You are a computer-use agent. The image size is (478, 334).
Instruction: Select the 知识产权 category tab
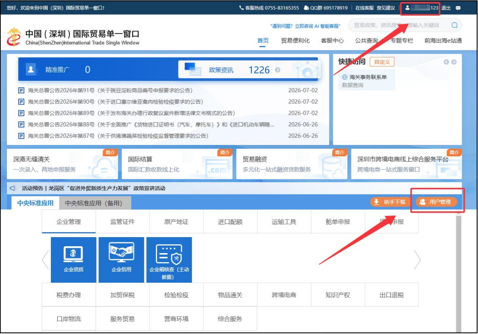pos(338,295)
